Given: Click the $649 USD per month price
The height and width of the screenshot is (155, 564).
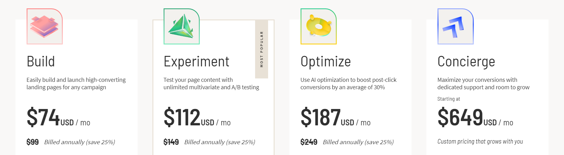Looking at the screenshot, I should coord(475,117).
